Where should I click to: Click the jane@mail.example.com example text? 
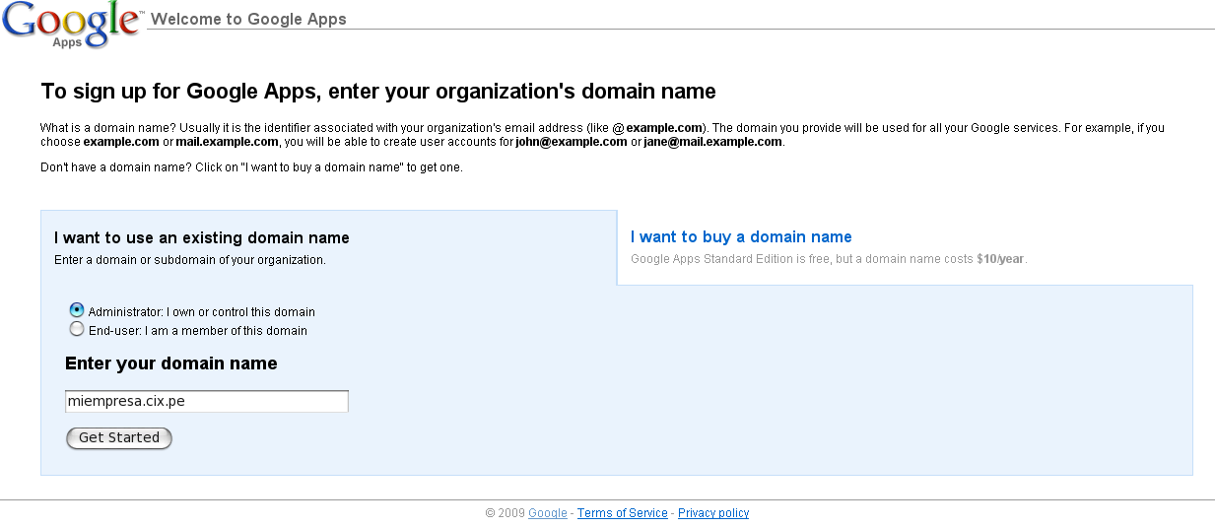712,142
